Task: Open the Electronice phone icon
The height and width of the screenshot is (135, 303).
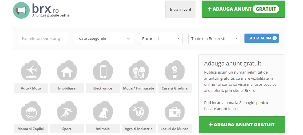Action: pyautogui.click(x=103, y=71)
